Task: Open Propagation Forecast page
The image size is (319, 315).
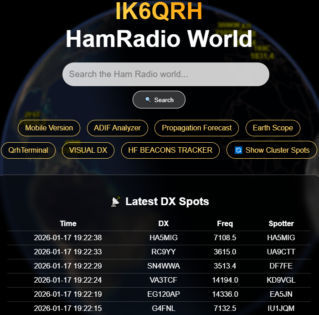Action: (x=196, y=128)
